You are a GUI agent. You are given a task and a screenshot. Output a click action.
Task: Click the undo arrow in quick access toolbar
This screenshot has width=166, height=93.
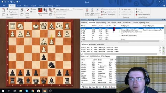point(5,2)
